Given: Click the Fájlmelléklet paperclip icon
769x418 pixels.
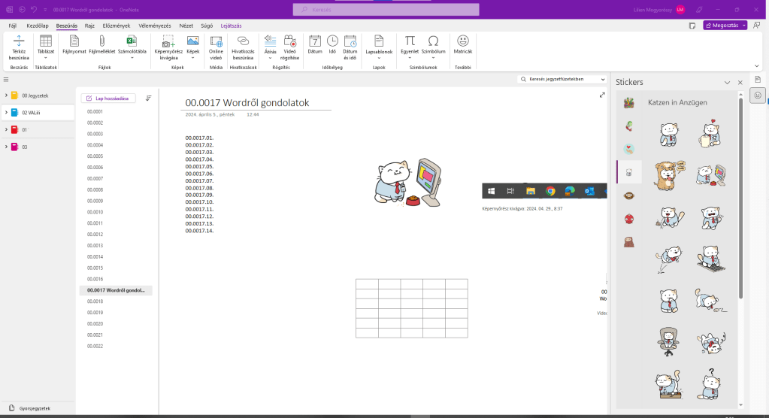Looking at the screenshot, I should point(101,41).
